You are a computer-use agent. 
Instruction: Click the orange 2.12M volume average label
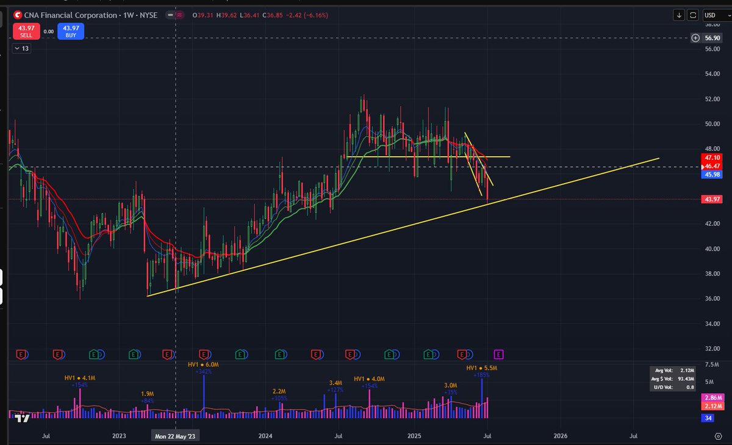click(x=712, y=405)
